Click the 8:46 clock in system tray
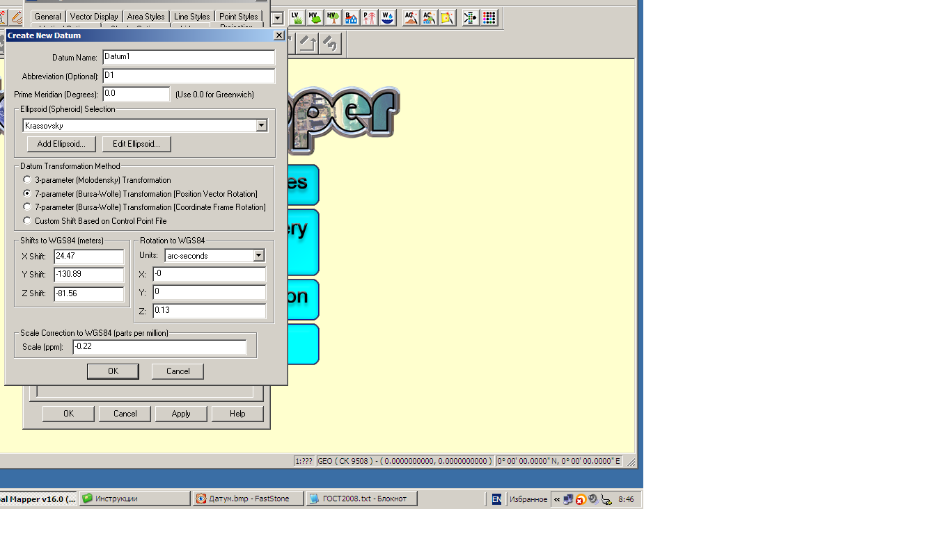Screen dimensions: 951x534 626,499
